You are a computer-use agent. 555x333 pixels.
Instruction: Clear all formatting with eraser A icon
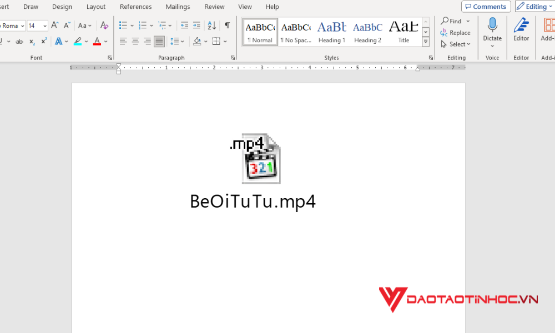pos(104,25)
